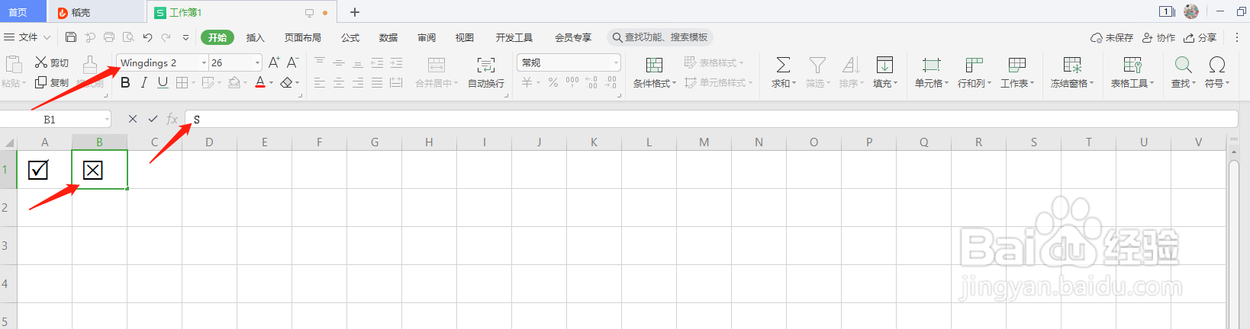Increase font size with A+ icon
The image size is (1250, 329).
(274, 62)
